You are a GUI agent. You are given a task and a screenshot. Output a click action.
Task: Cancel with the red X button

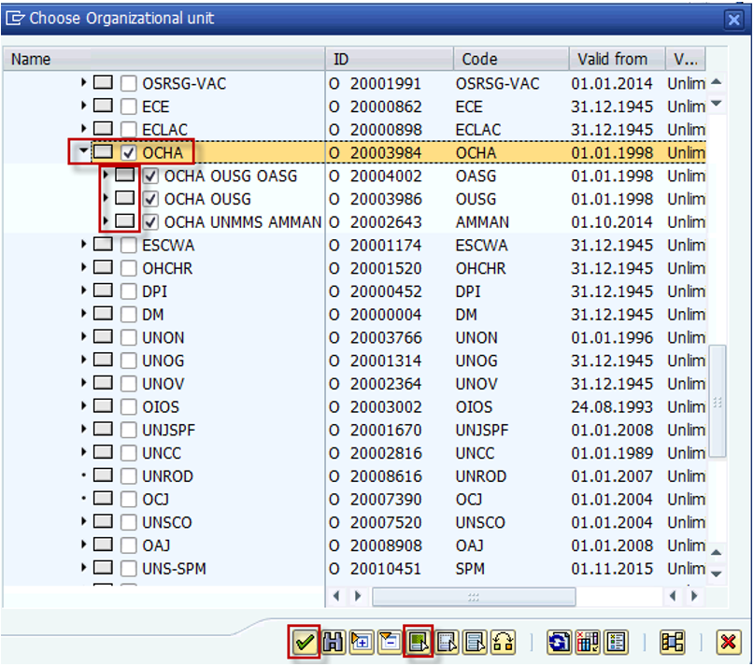pyautogui.click(x=729, y=642)
